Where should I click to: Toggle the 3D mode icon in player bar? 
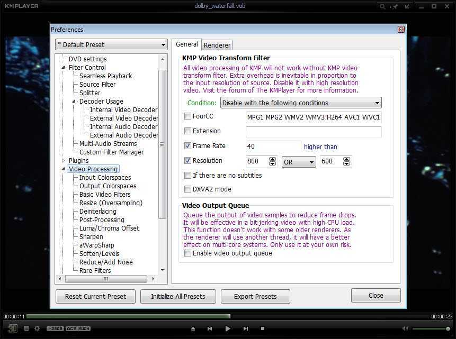[x=12, y=328]
